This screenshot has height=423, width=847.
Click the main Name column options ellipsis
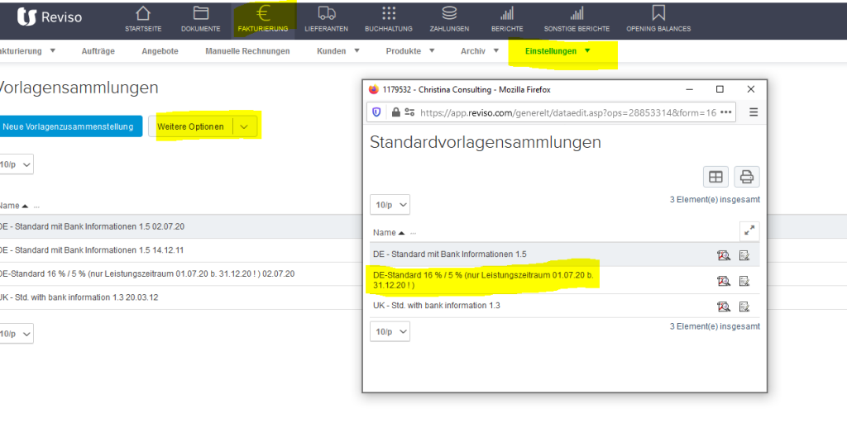click(36, 206)
